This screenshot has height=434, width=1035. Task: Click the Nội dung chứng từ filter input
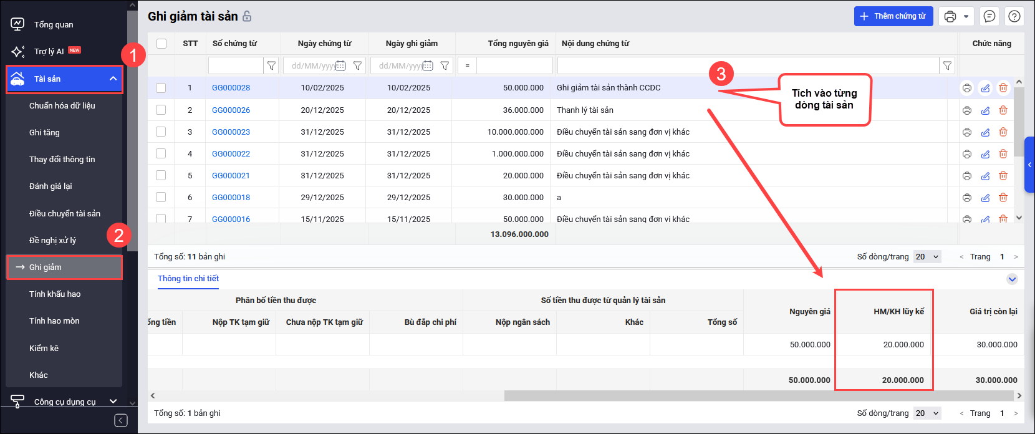click(748, 65)
